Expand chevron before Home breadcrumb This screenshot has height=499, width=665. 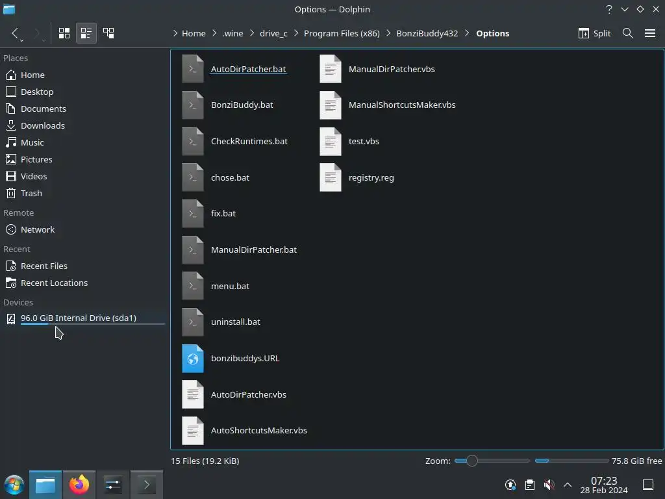pyautogui.click(x=175, y=33)
